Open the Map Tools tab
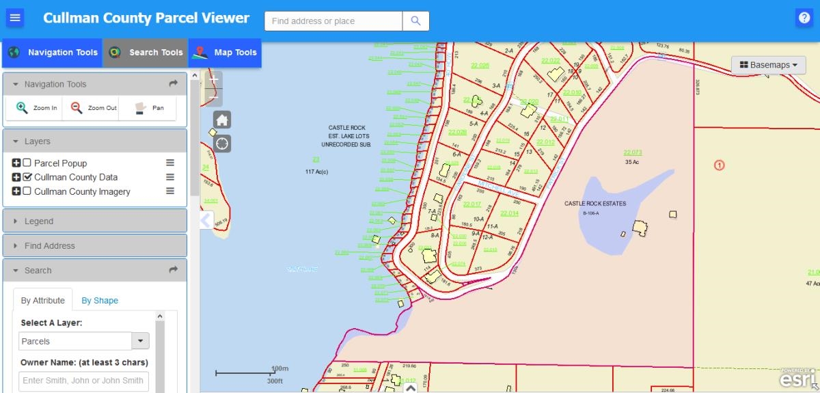820x393 pixels. [x=225, y=53]
